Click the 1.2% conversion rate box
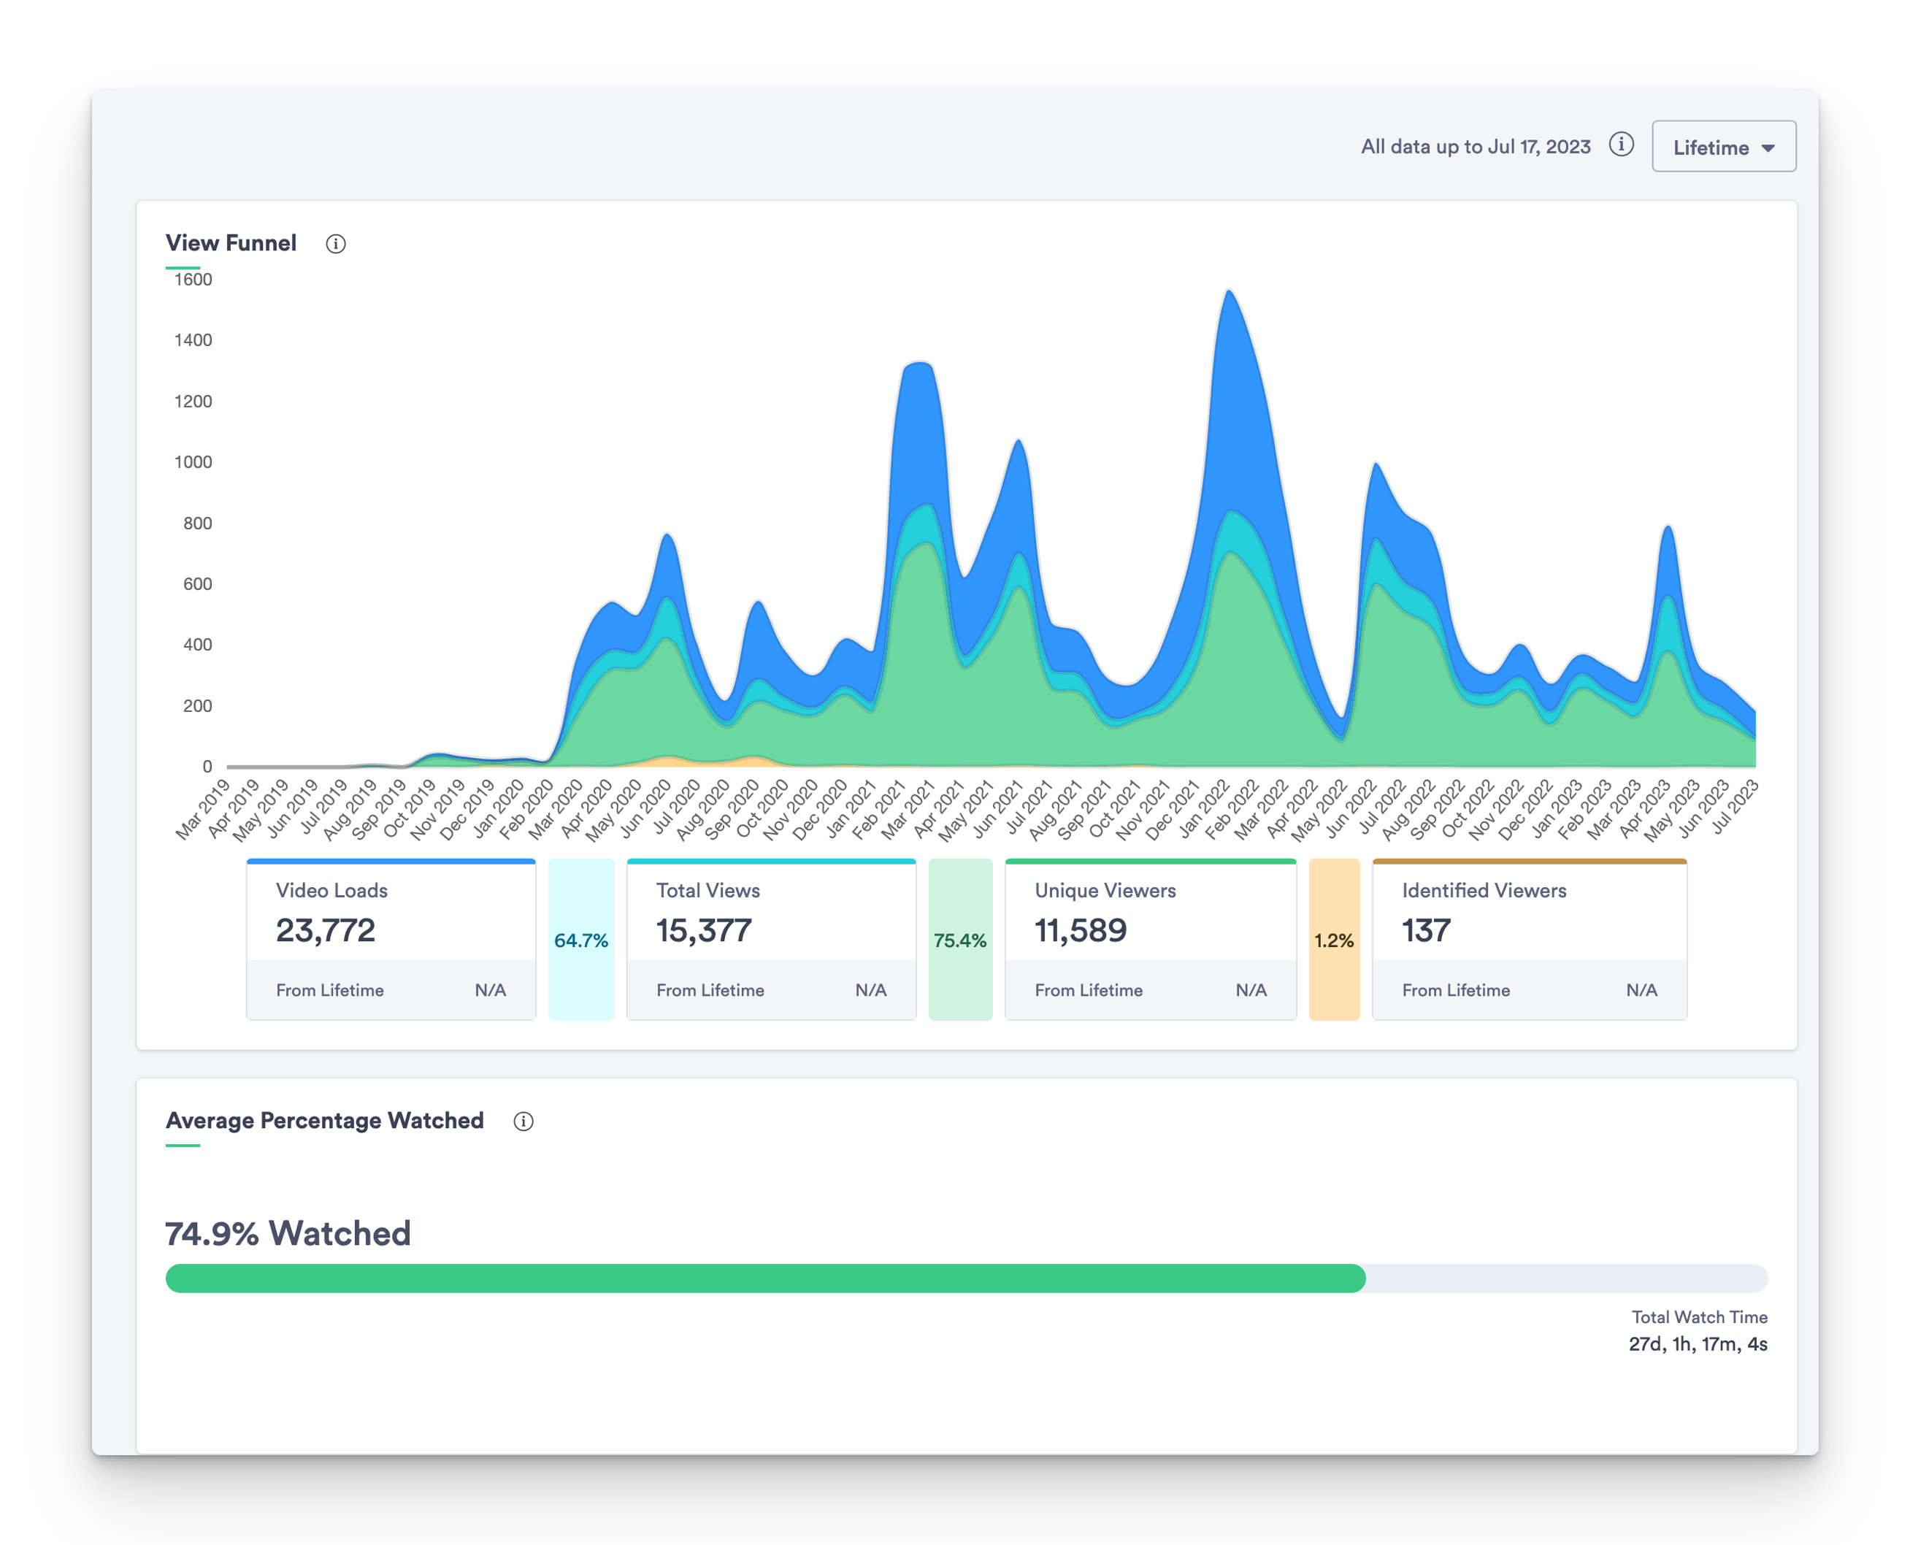 [x=1334, y=940]
